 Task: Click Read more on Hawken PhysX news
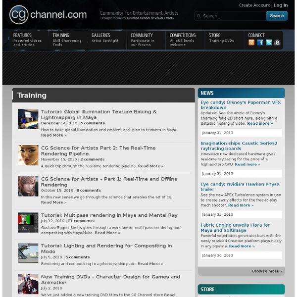coord(241,205)
